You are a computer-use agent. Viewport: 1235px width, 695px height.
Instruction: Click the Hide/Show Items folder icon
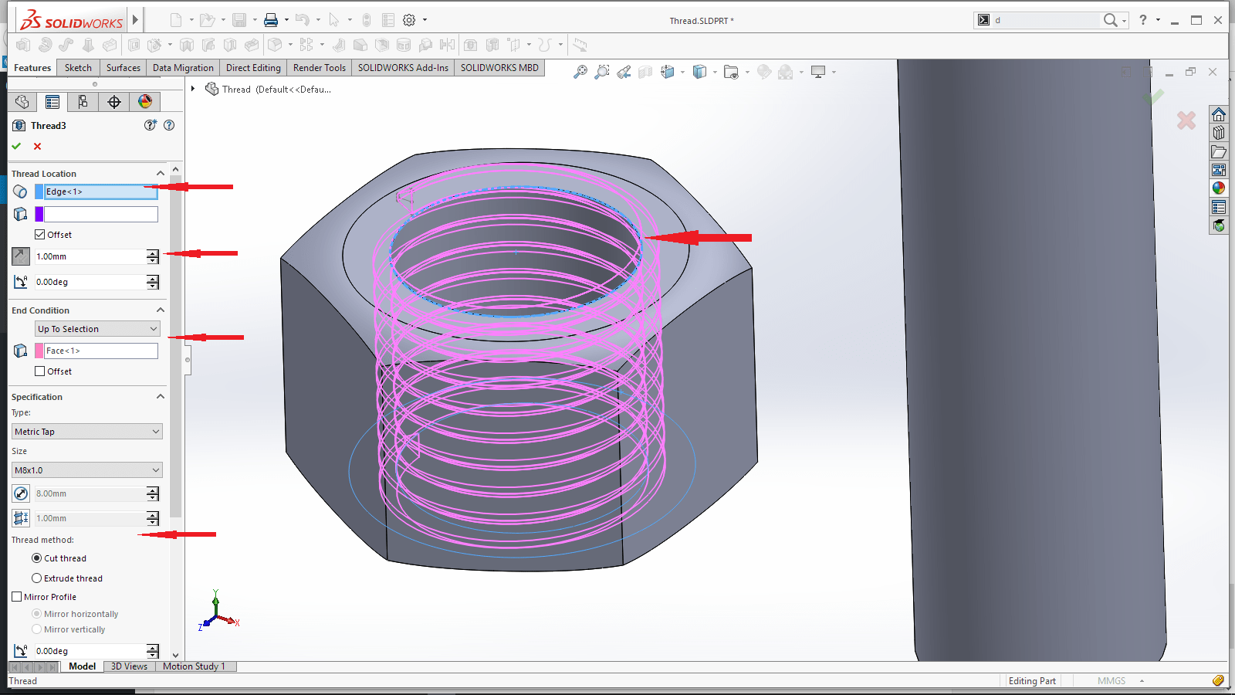tap(731, 71)
